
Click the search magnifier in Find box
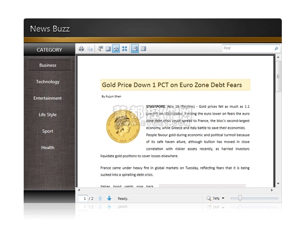276,48
